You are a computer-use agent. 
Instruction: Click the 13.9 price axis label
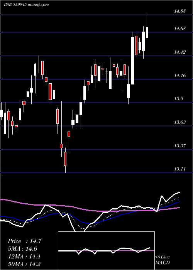tap(179, 99)
